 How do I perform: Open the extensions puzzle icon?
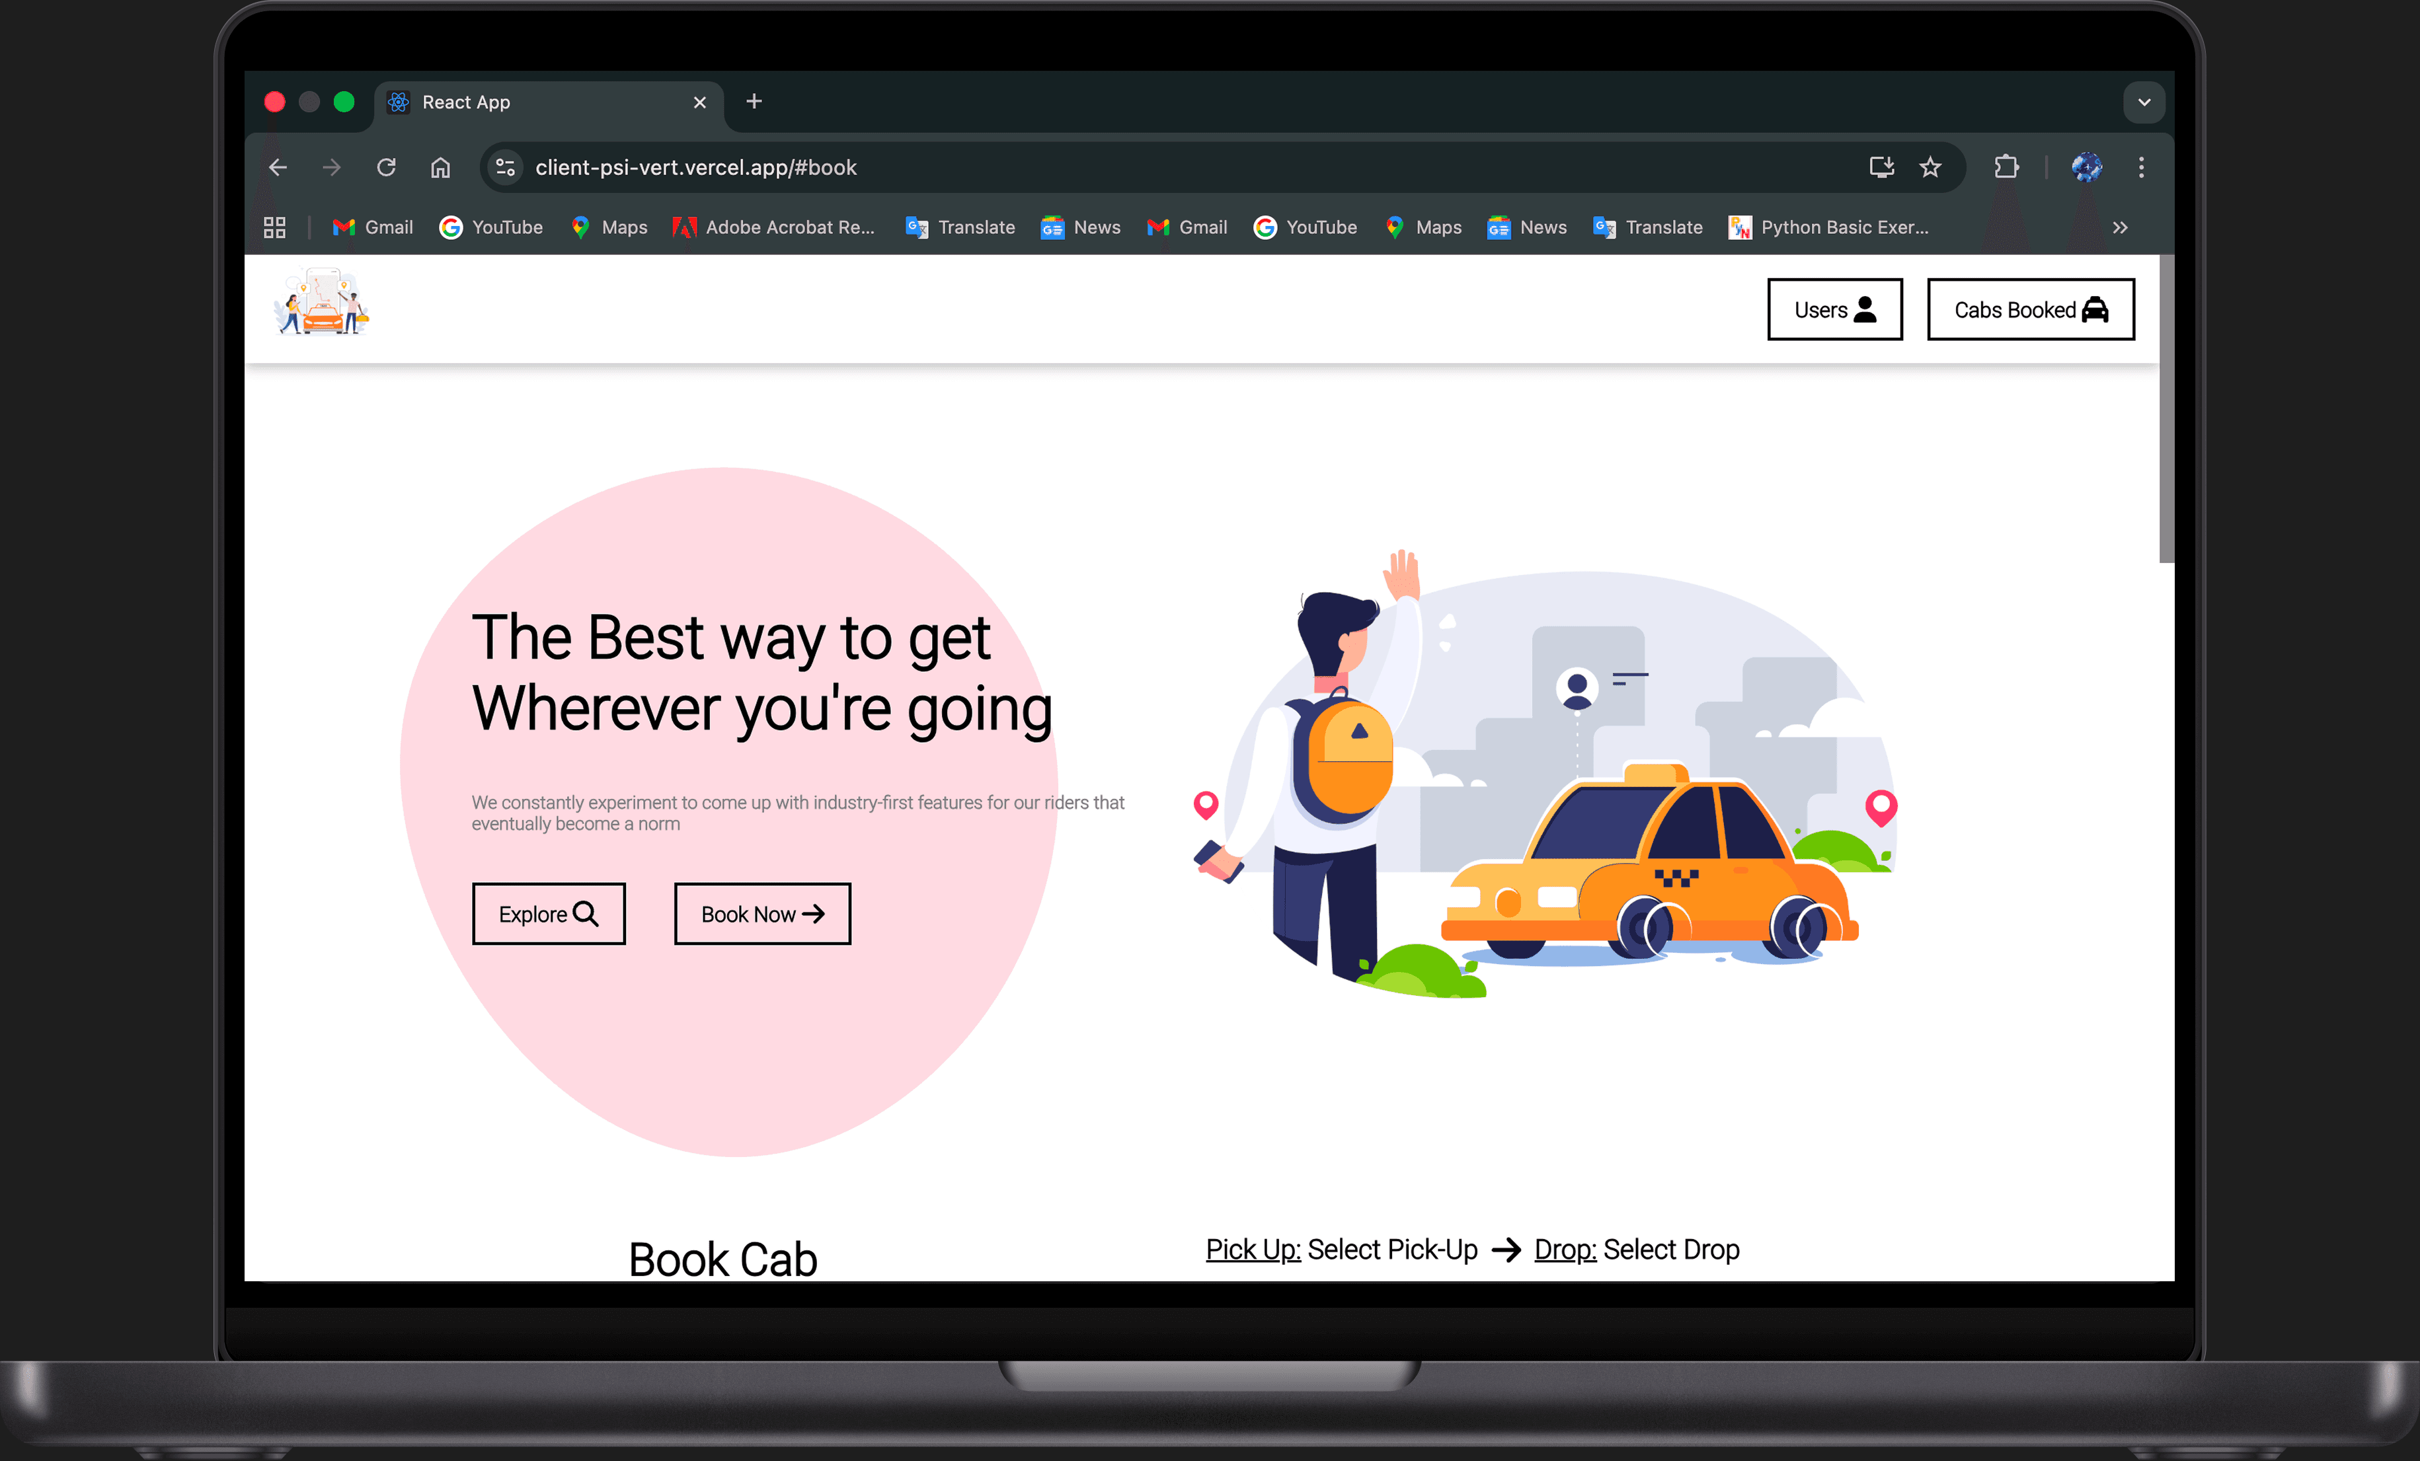click(2006, 167)
